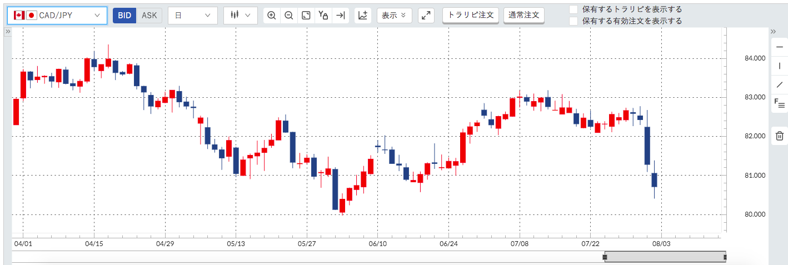Click the right handle of range slider
The width and height of the screenshot is (788, 265).
[x=725, y=257]
